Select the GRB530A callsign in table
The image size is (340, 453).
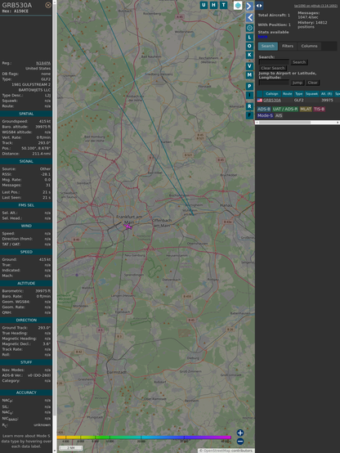272,101
